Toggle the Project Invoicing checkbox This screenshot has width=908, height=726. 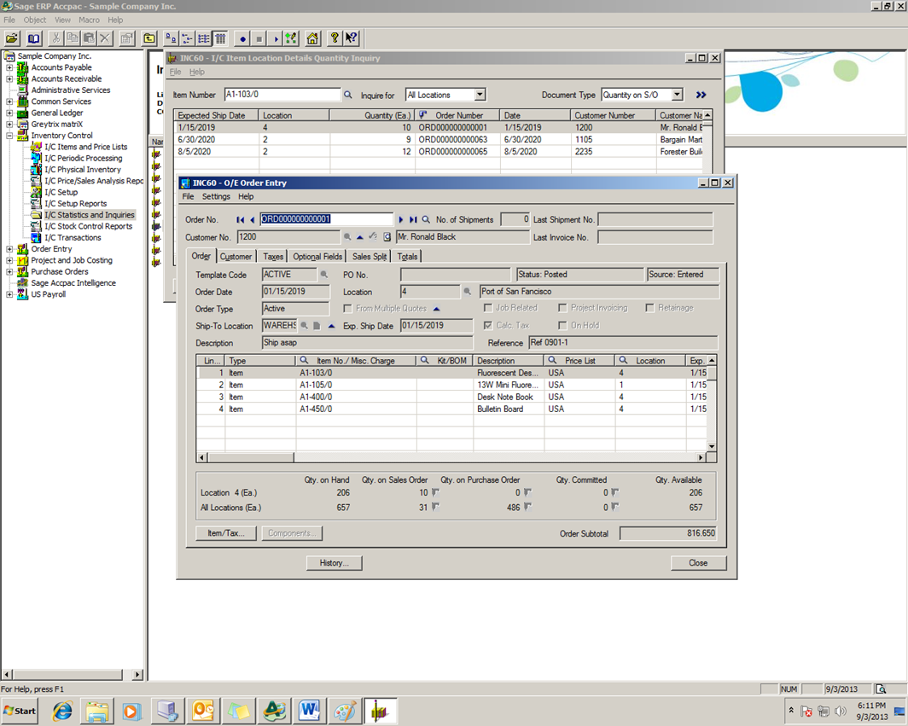click(562, 308)
